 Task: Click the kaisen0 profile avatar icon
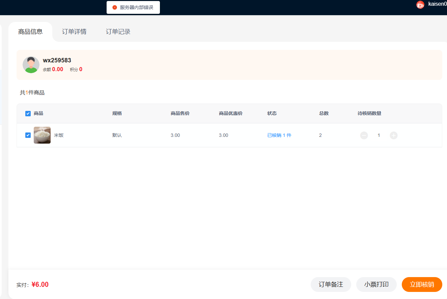(420, 5)
